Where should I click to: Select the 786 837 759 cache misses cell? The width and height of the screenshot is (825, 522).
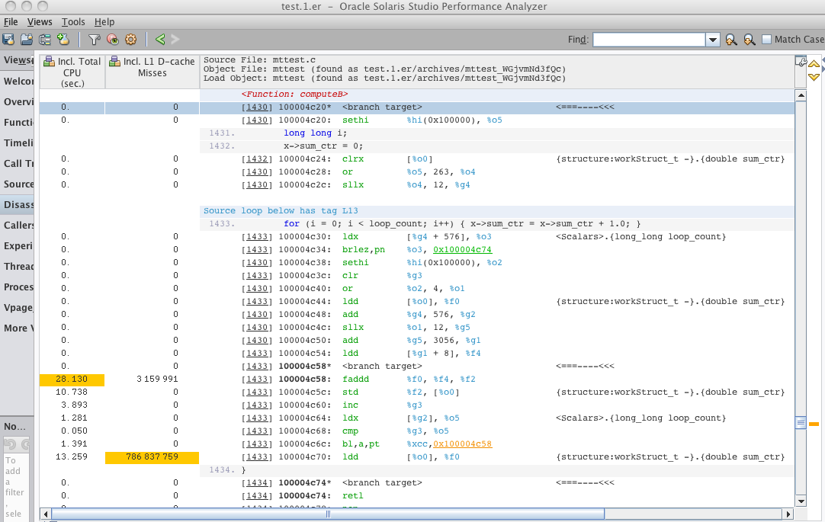click(x=152, y=457)
